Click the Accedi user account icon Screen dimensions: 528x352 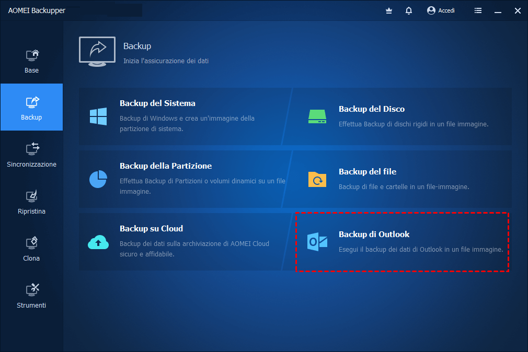431,10
